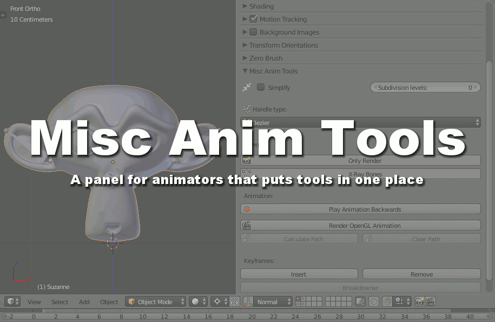This screenshot has height=322, width=495.
Task: Open the editor type selector icon
Action: click(x=12, y=301)
